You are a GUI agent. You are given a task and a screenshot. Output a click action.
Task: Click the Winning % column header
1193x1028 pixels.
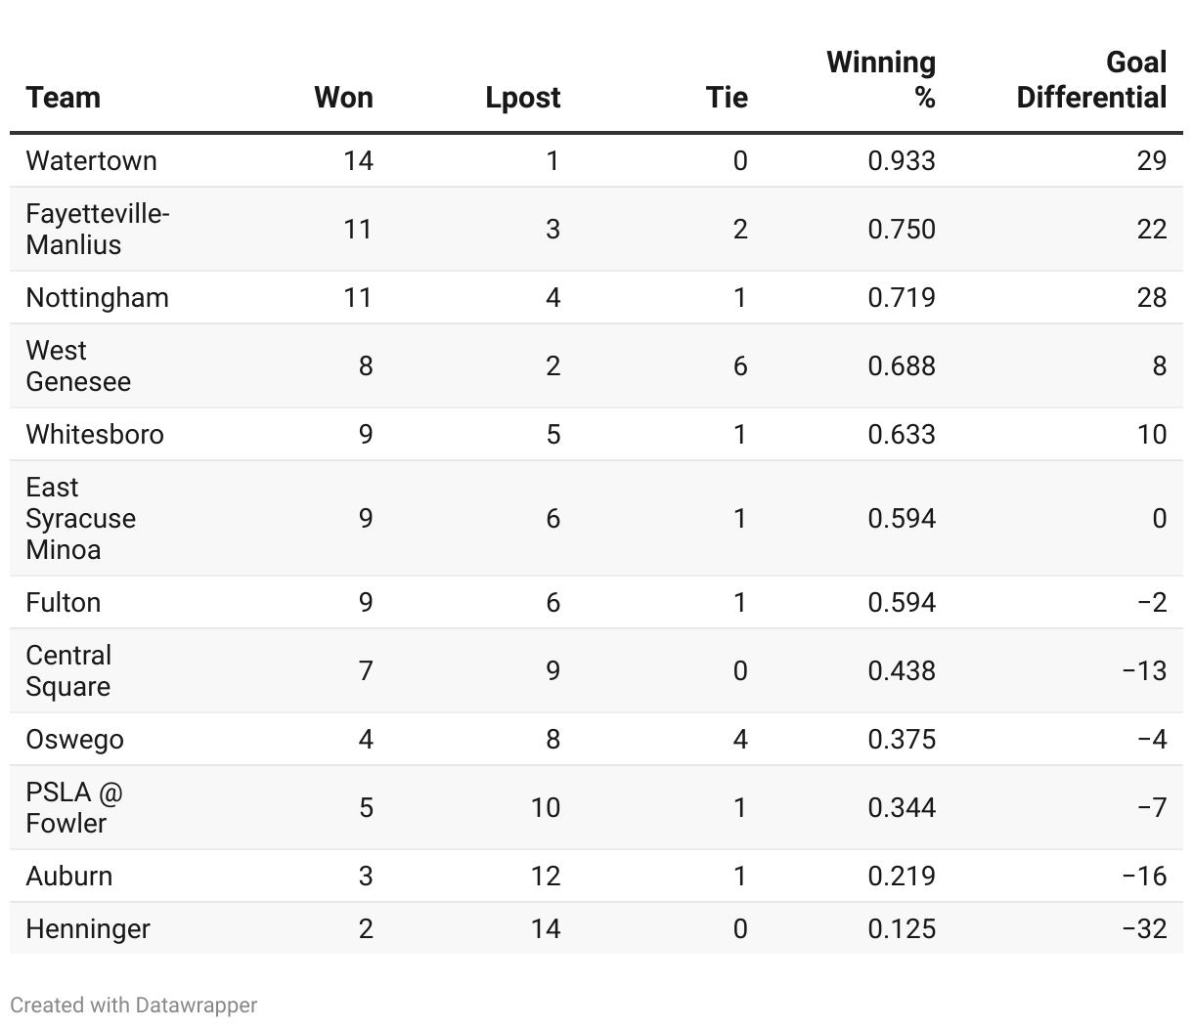click(881, 80)
